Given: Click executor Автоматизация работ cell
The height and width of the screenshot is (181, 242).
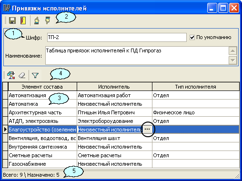Looking at the screenshot, I should (x=114, y=95).
